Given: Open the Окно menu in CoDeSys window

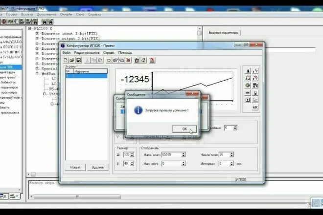Looking at the screenshot, I should 80,14.
